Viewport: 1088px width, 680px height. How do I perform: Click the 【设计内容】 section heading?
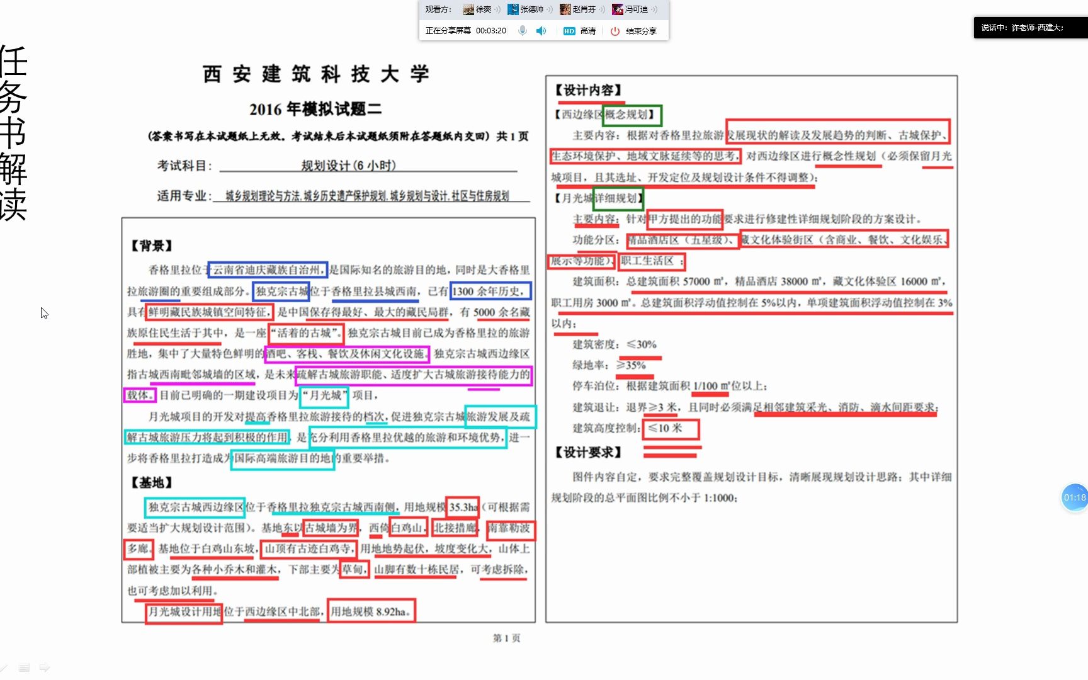tap(589, 90)
